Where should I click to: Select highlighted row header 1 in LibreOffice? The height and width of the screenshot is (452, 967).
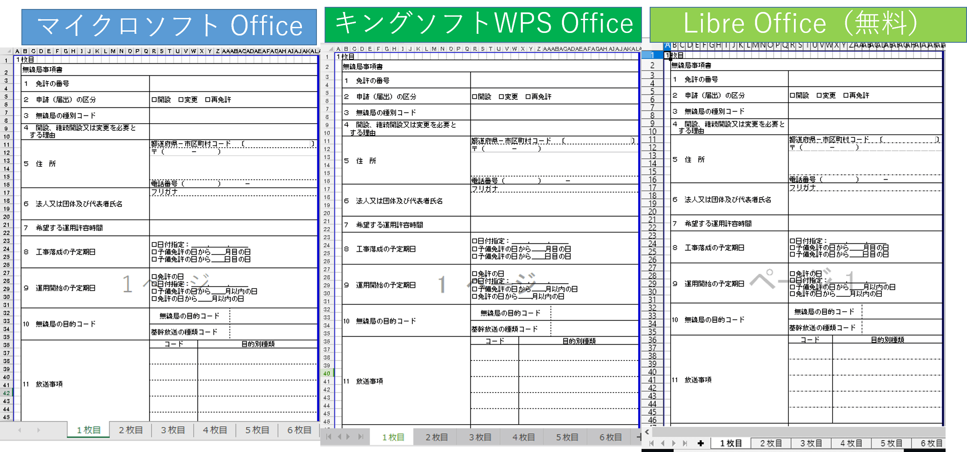coord(652,55)
